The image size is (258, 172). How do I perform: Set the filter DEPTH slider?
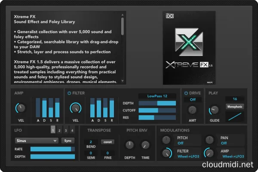click(x=157, y=103)
